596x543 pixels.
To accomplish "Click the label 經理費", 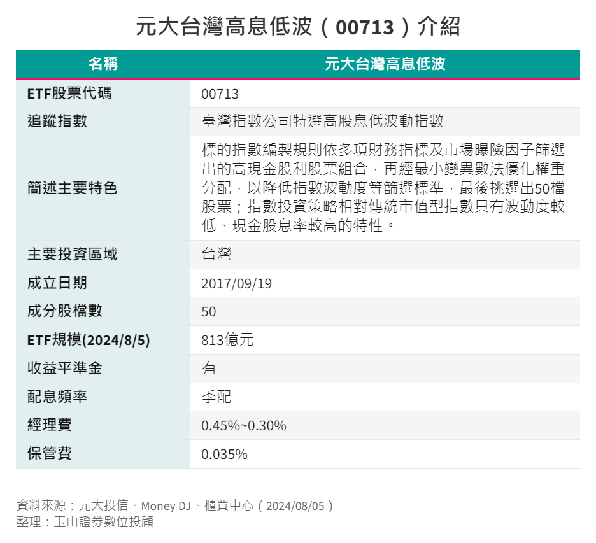I will point(50,425).
